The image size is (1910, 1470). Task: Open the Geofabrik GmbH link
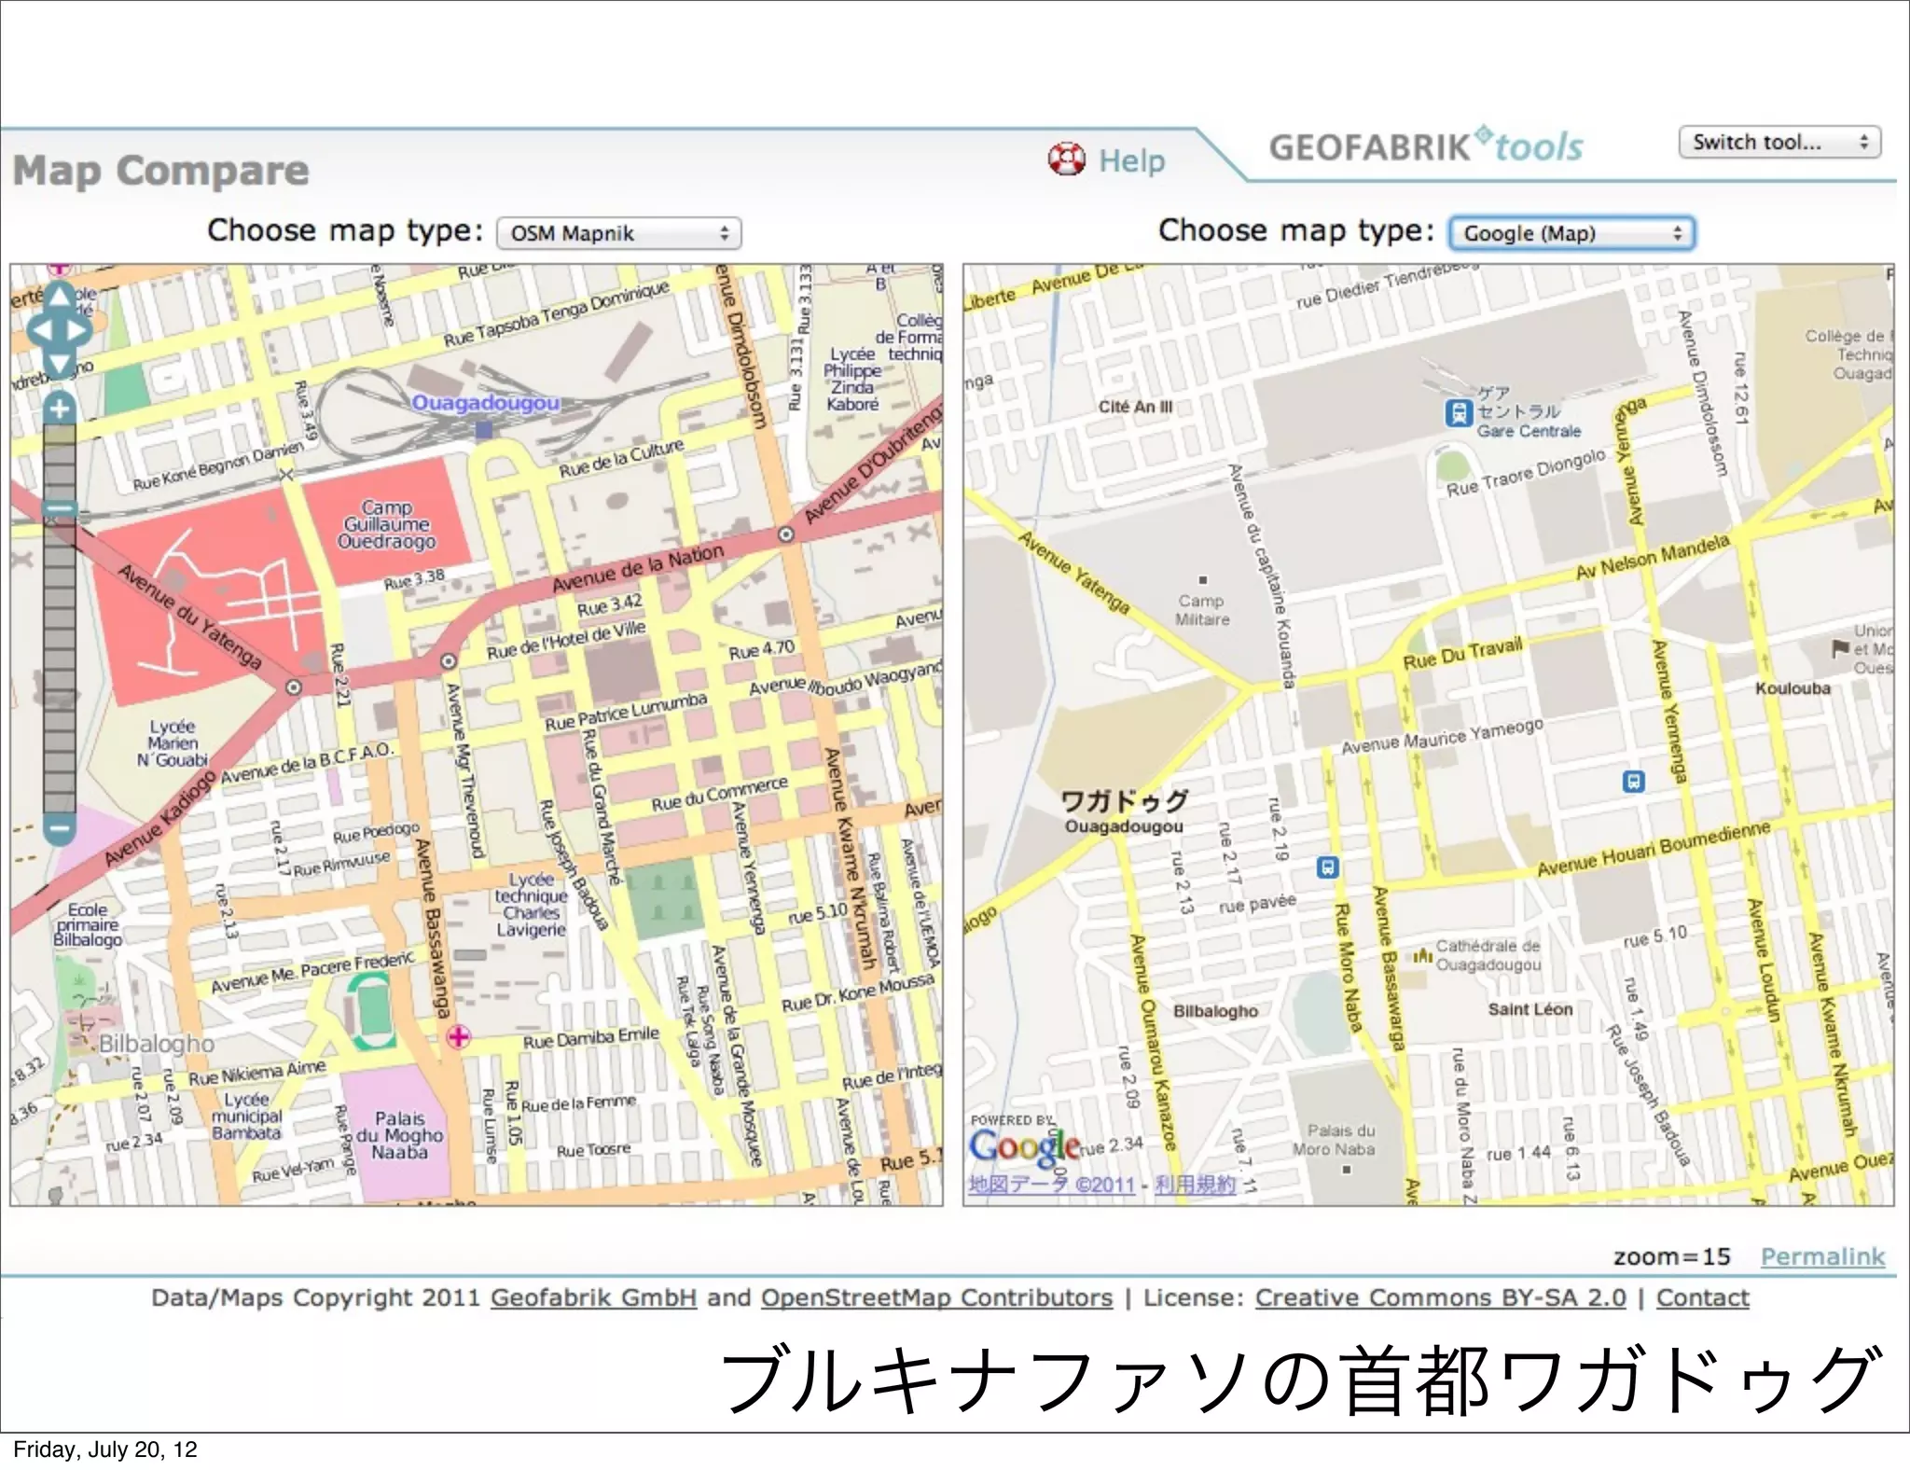click(x=593, y=1297)
